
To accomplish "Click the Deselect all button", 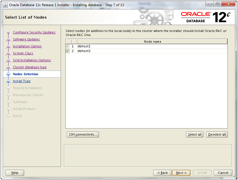I will pos(217,134).
